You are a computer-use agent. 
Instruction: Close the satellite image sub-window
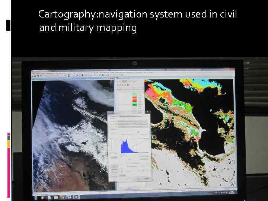[x=112, y=79]
